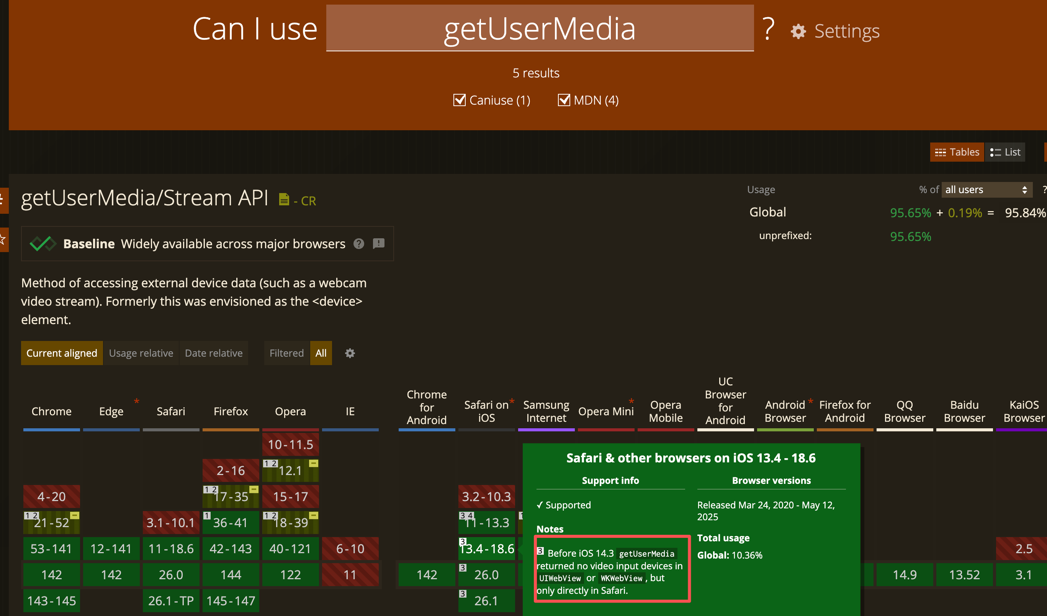Click the question mark help icon beside search
This screenshot has height=616, width=1047.
pyautogui.click(x=768, y=29)
